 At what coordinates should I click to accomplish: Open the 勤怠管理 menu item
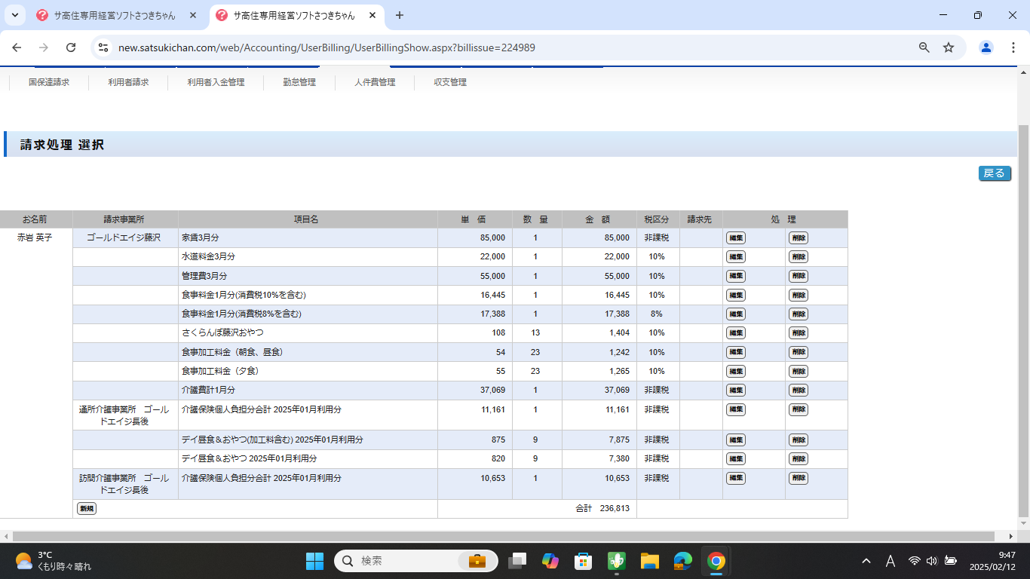coord(299,82)
